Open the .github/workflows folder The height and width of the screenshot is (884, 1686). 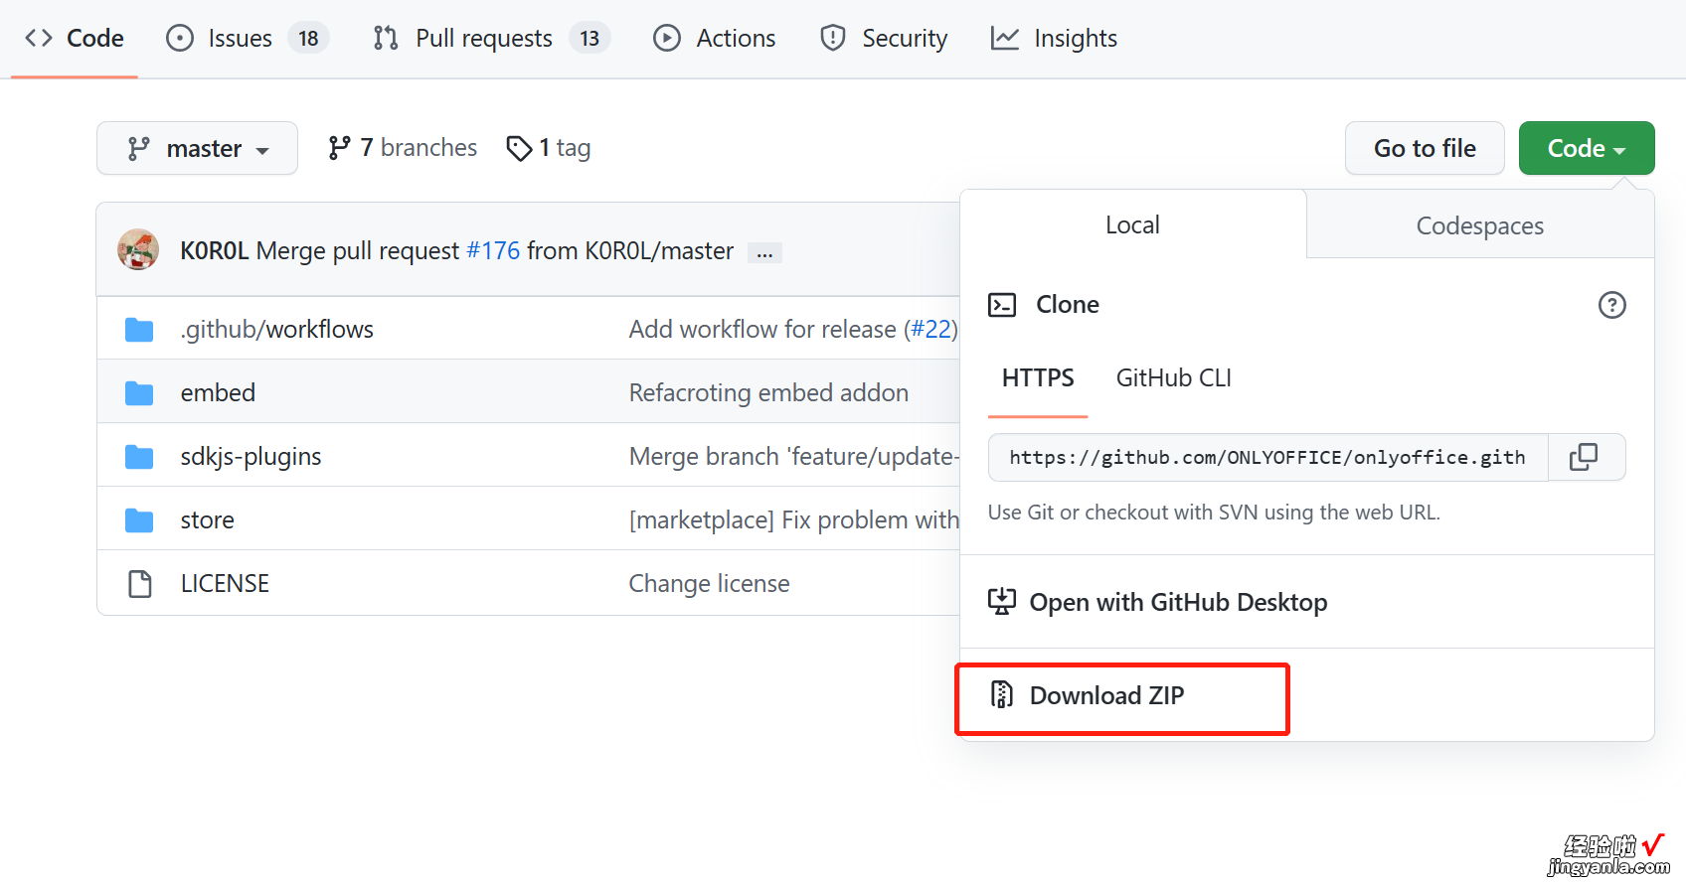277,329
